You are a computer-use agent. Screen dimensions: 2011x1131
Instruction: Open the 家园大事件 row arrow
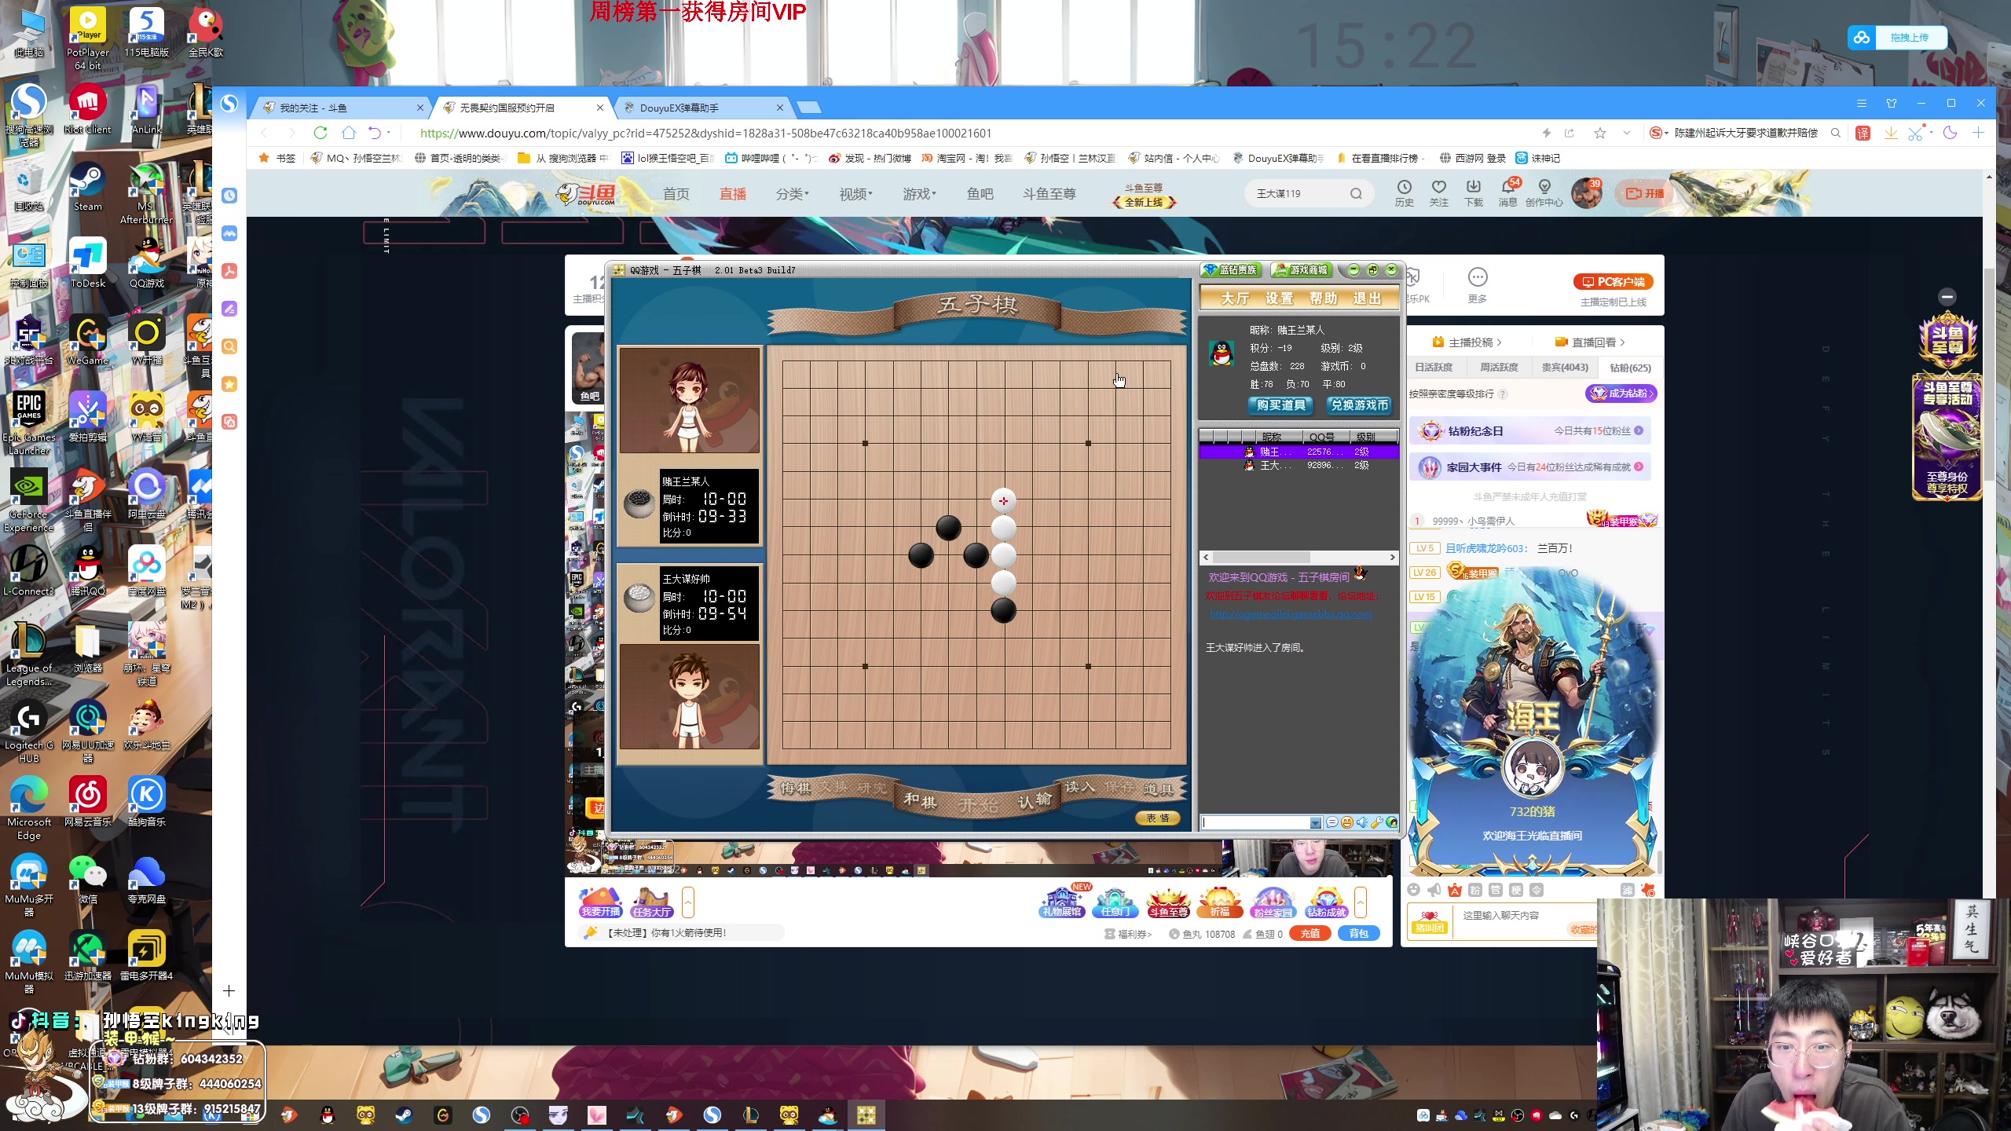tap(1639, 467)
